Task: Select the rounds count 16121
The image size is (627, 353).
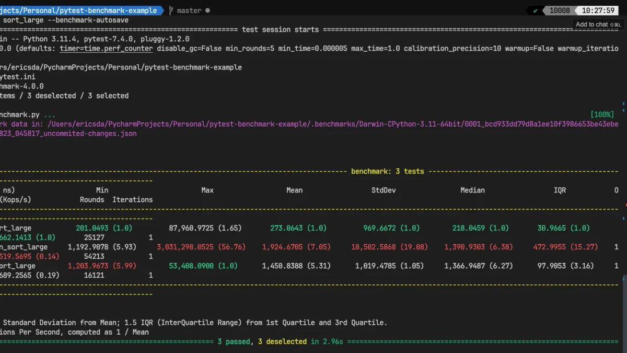Action: click(94, 275)
